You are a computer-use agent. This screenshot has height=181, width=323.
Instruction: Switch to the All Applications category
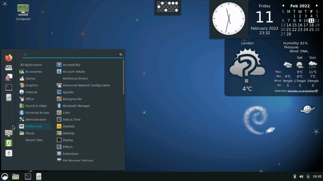point(31,65)
